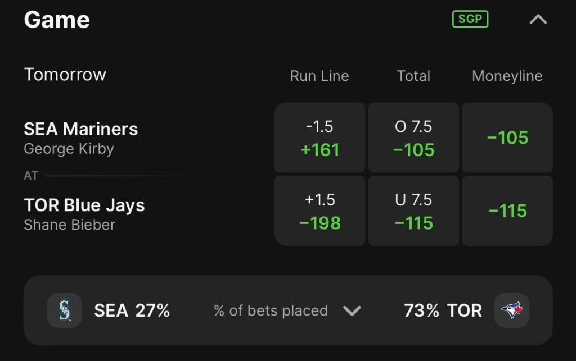Select Mariners -1.5 run line at +161
576x361 pixels.
click(319, 138)
